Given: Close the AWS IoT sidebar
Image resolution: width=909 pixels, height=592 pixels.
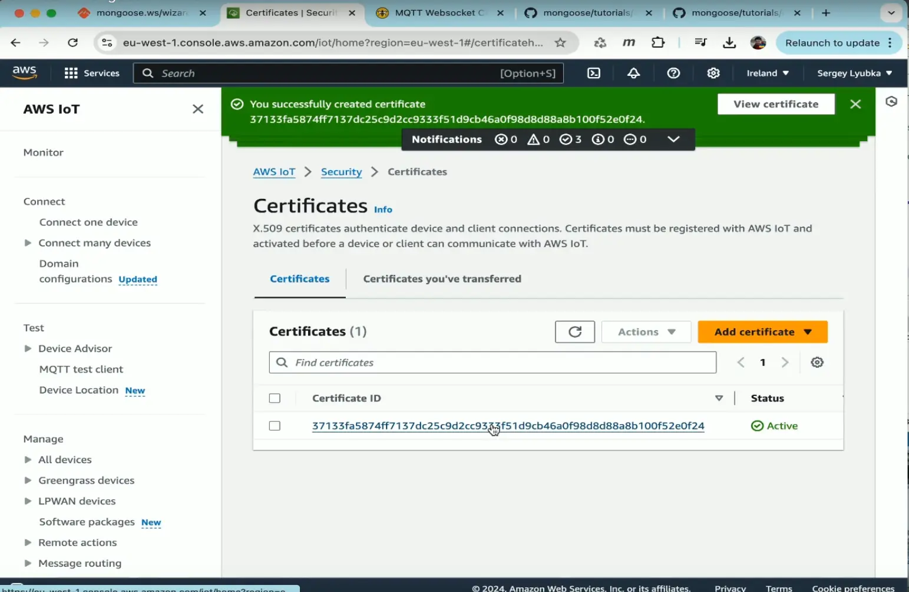Looking at the screenshot, I should point(198,109).
